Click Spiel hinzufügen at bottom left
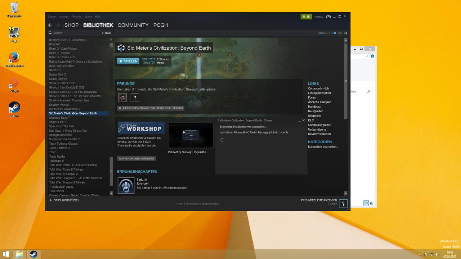Viewport: 461px width, 259px height. (x=65, y=200)
